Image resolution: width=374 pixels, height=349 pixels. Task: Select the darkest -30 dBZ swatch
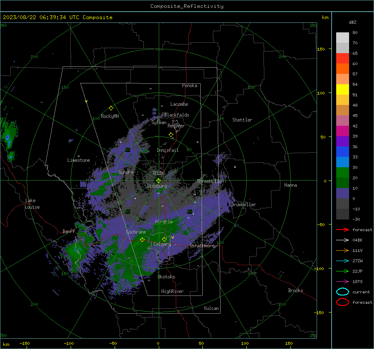(x=342, y=214)
